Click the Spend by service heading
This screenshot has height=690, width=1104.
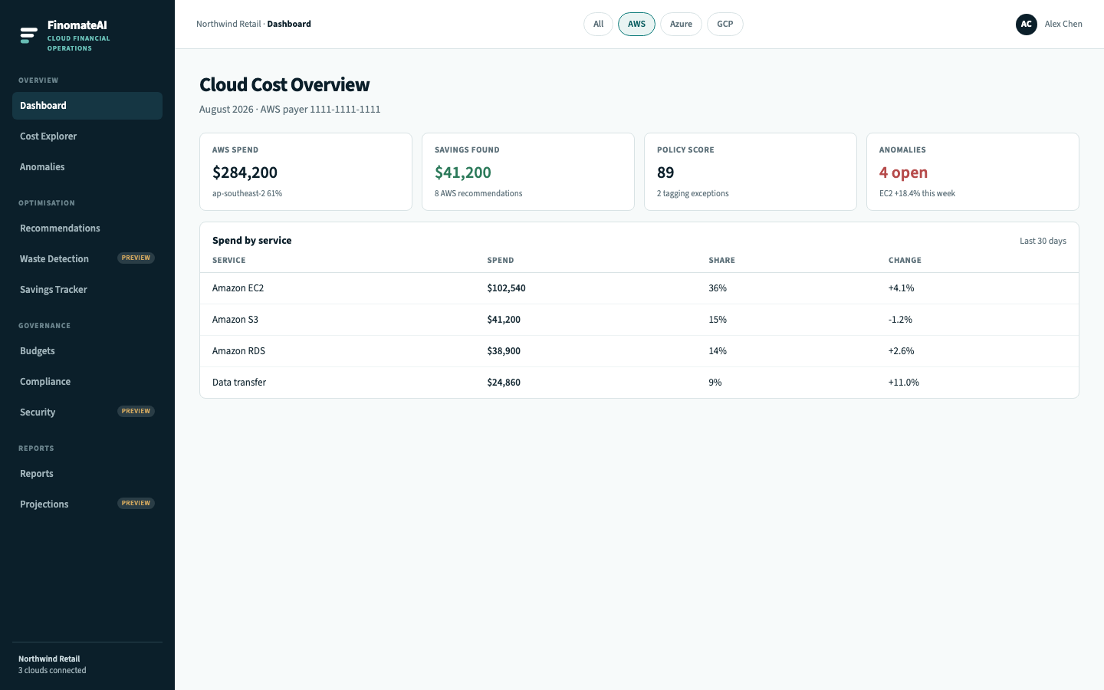coord(251,241)
